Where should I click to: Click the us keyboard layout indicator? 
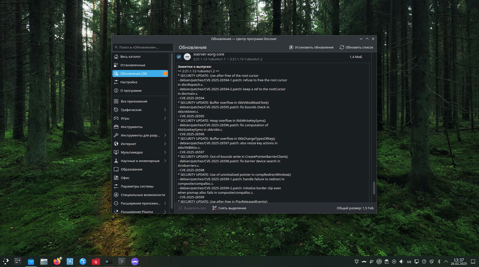pos(409,262)
